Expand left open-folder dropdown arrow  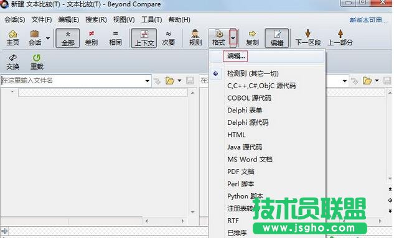[x=179, y=81]
